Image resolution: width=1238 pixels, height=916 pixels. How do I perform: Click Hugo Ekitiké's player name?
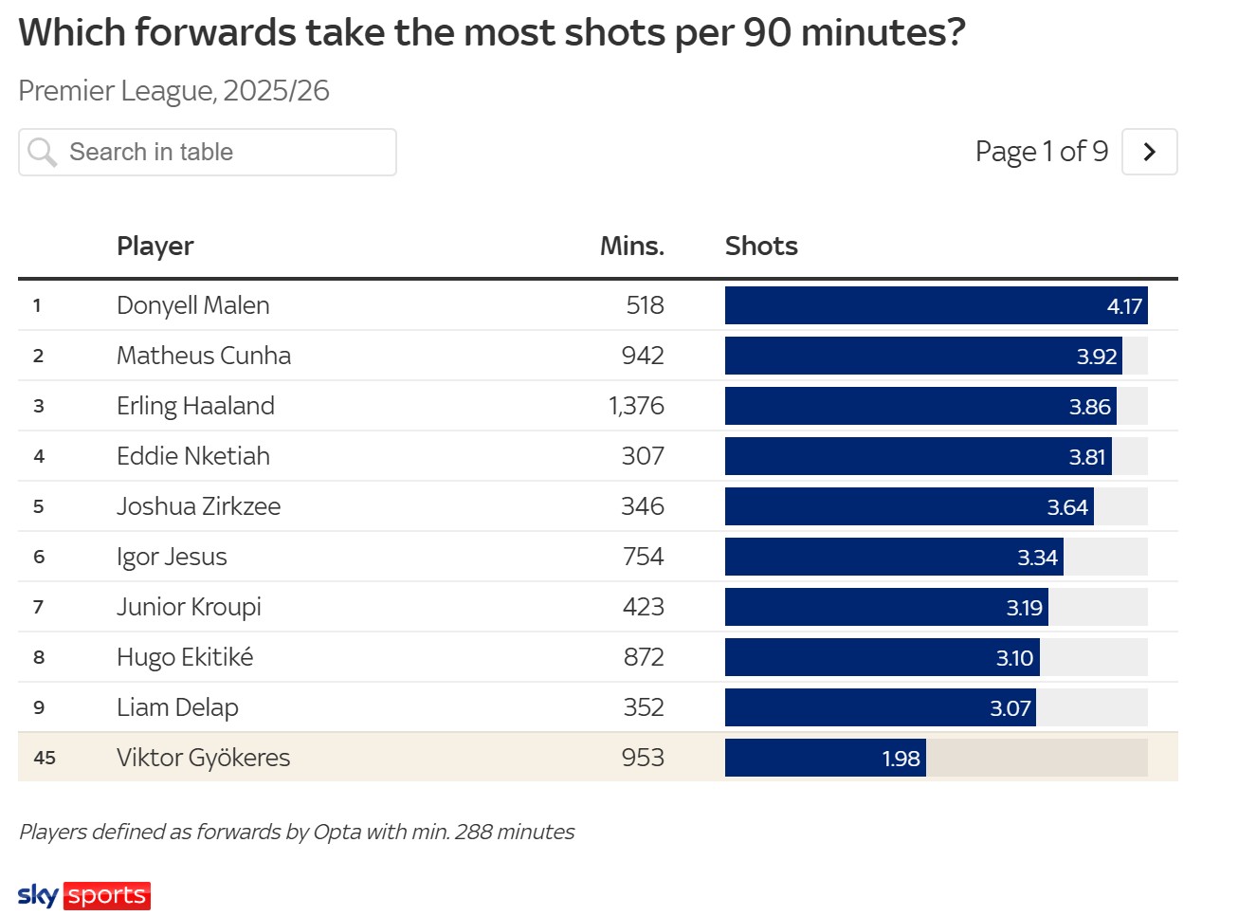tap(185, 657)
